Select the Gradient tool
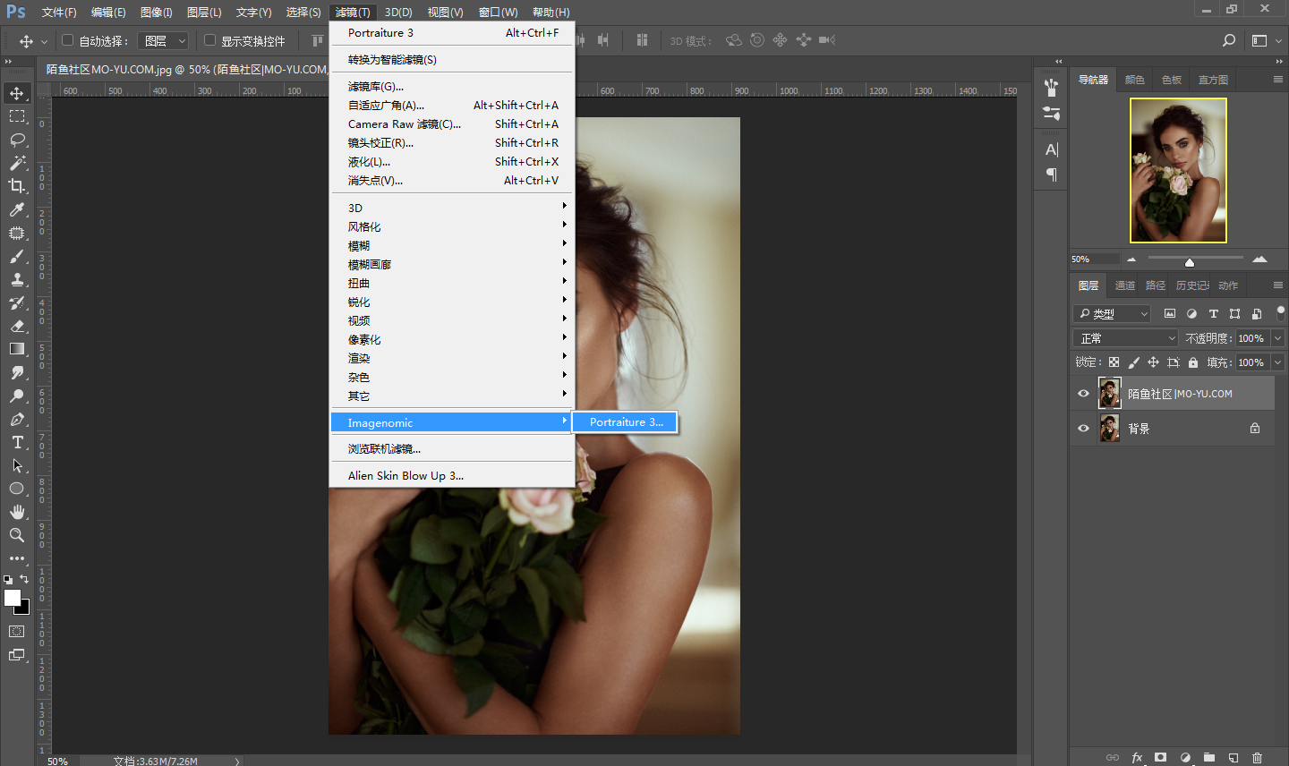This screenshot has height=766, width=1289. point(17,349)
